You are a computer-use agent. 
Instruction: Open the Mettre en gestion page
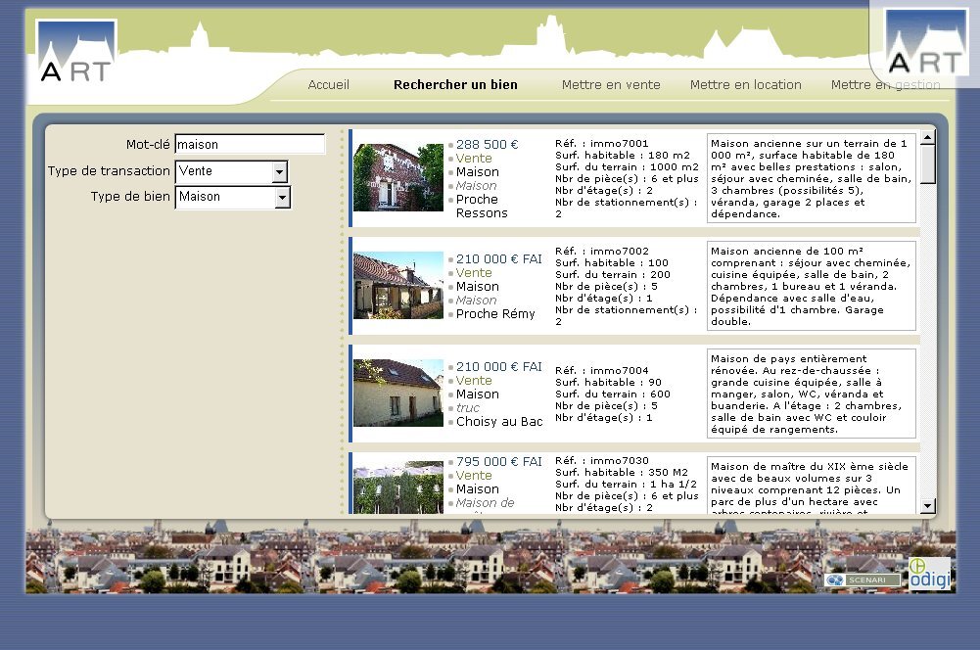(885, 85)
